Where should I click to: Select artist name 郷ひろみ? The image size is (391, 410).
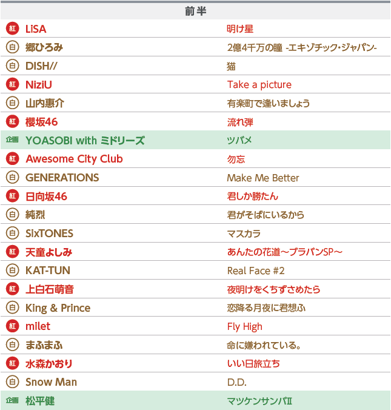(44, 47)
